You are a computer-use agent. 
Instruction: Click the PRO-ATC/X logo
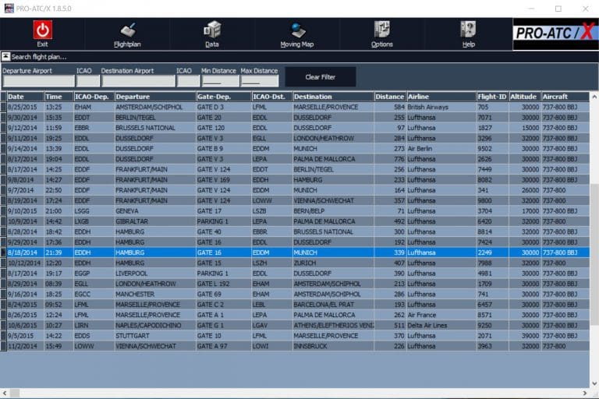(x=554, y=34)
